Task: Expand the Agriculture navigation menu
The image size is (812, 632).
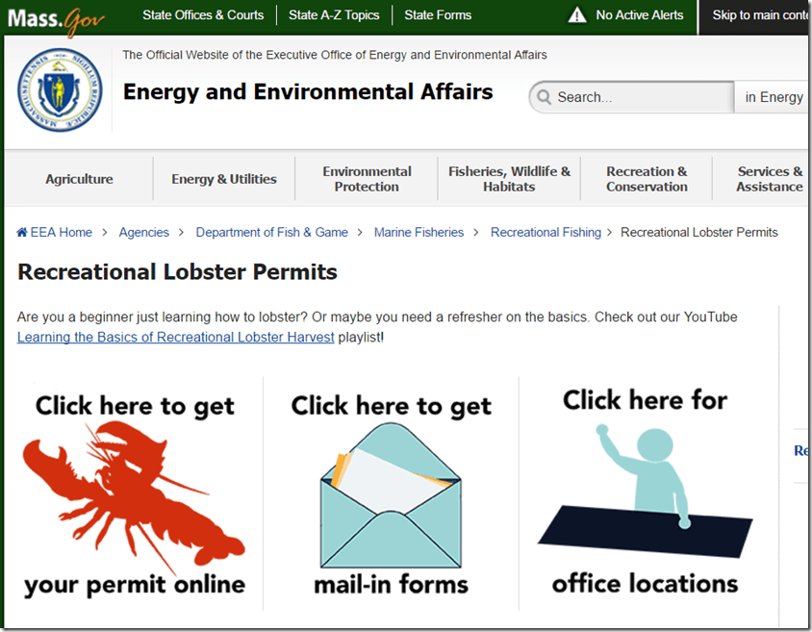Action: pos(79,179)
